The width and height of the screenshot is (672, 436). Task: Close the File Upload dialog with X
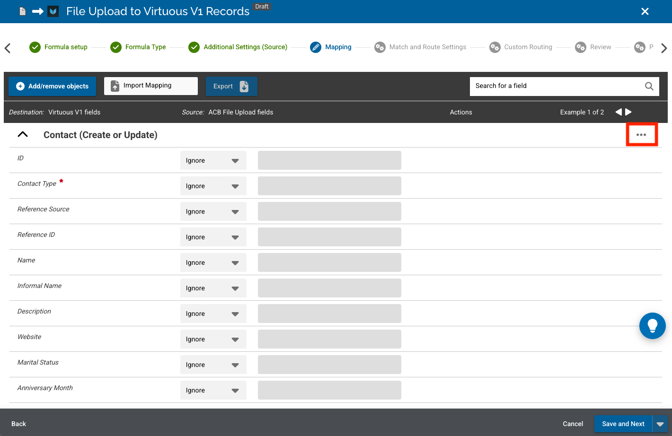click(645, 11)
